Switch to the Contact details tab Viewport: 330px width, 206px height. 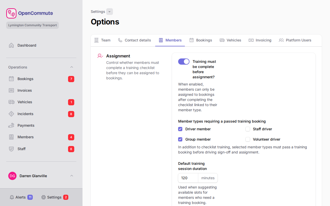pyautogui.click(x=135, y=40)
